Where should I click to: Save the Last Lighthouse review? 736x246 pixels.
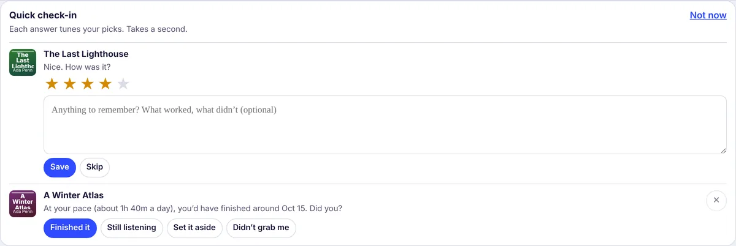click(x=59, y=167)
